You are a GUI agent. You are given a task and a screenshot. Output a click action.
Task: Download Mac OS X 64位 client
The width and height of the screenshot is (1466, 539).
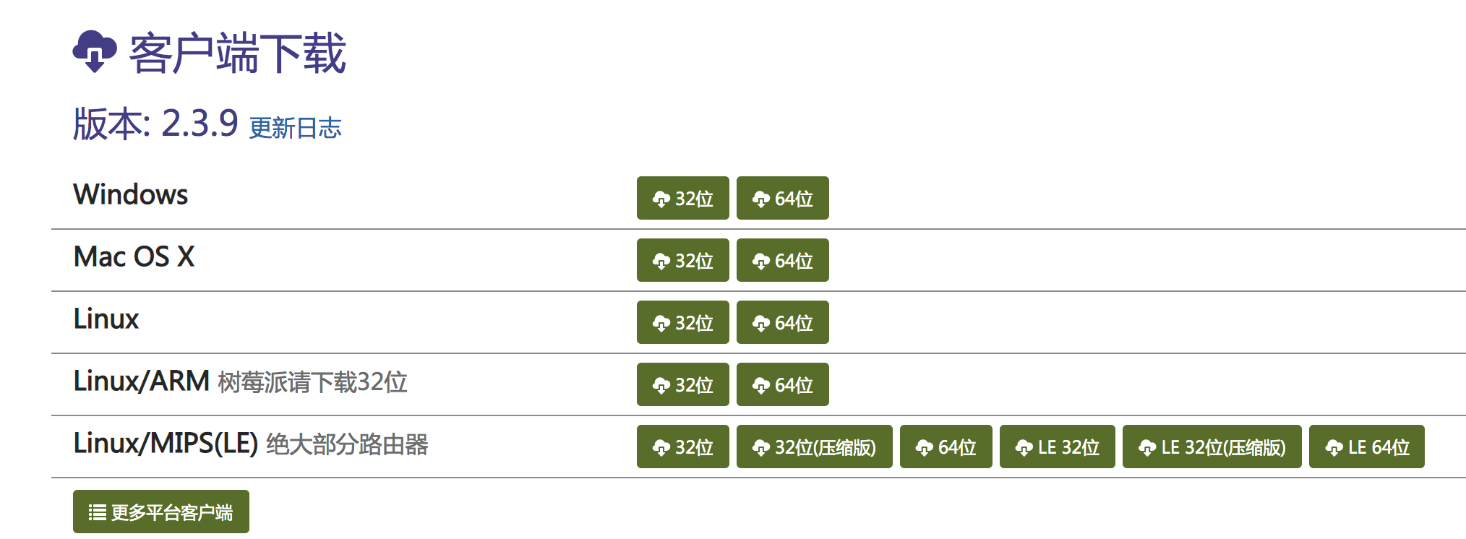click(x=782, y=260)
